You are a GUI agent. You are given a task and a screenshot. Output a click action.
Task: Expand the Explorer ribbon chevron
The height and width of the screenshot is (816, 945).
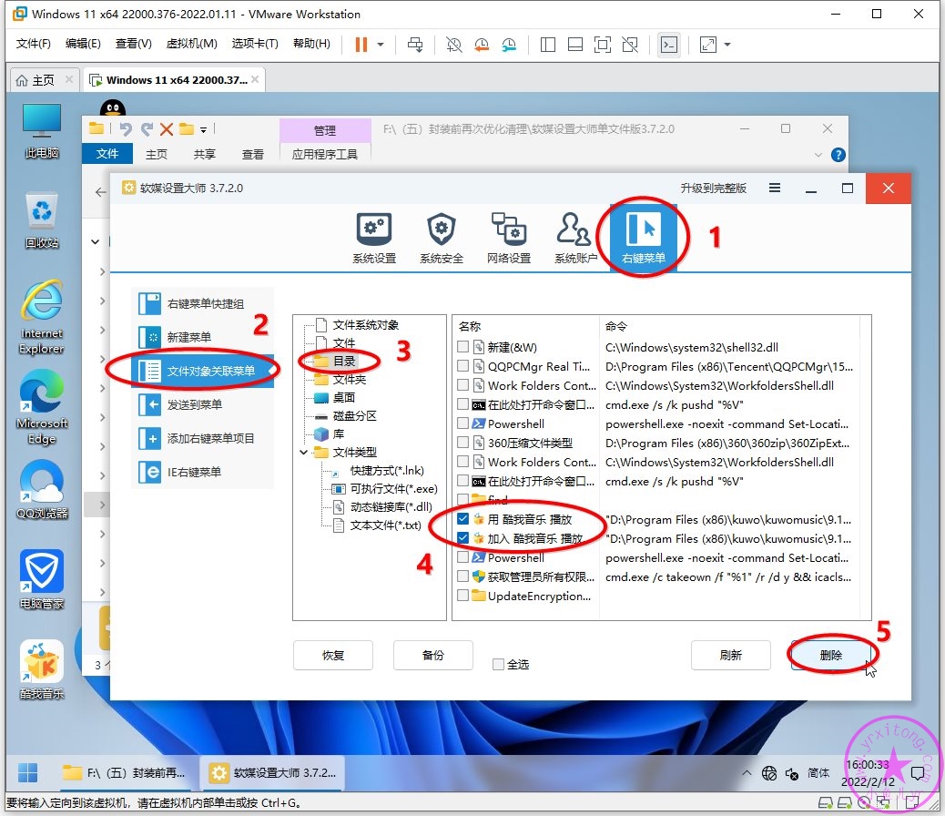[x=818, y=155]
